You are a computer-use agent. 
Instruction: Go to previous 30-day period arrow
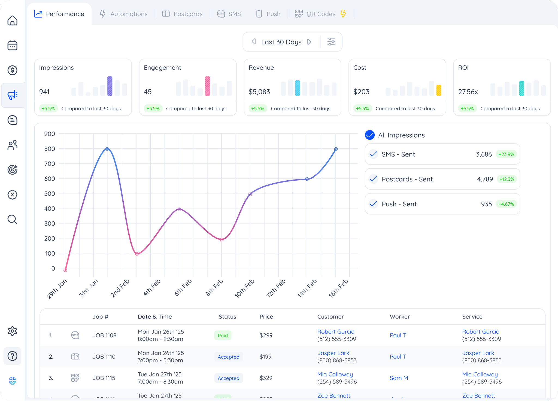(x=254, y=42)
